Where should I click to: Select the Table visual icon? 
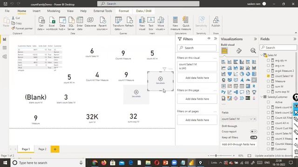tap(242, 86)
